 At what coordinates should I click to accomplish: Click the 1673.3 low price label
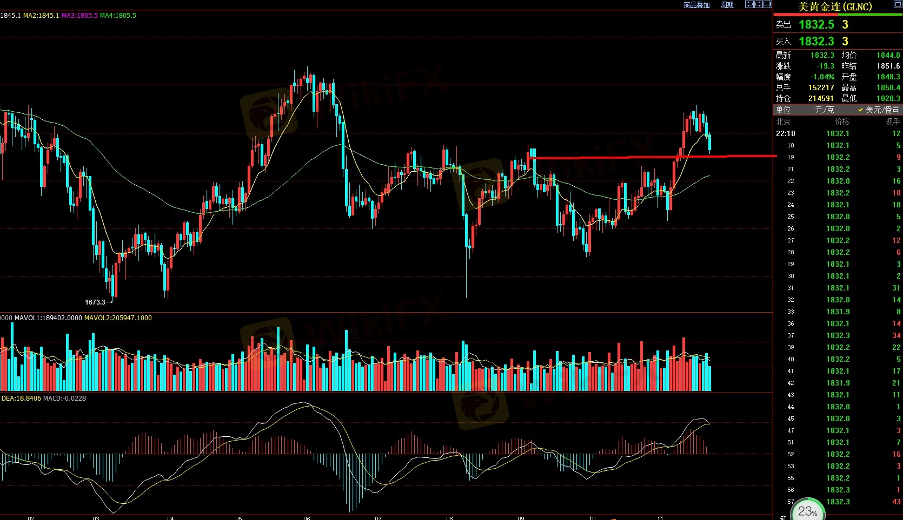click(95, 302)
